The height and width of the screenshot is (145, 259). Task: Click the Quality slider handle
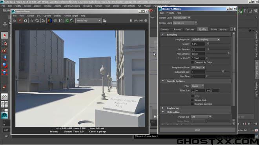click(208, 44)
